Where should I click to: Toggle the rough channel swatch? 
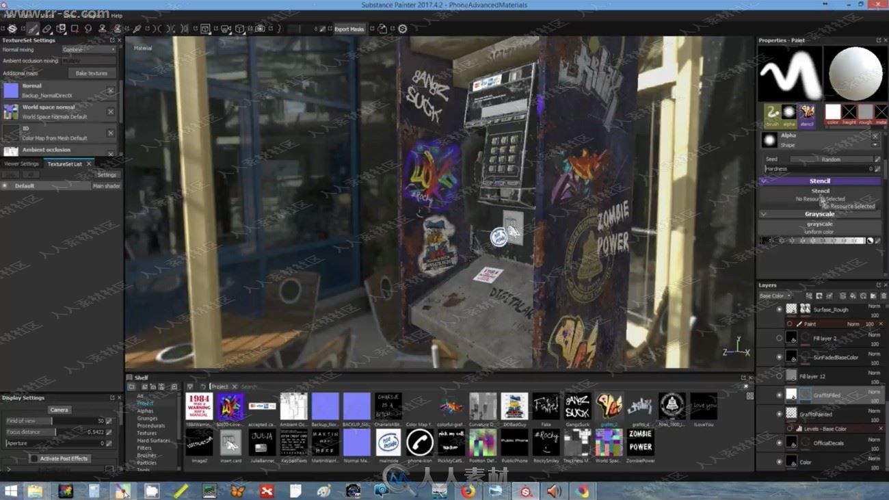(x=866, y=114)
